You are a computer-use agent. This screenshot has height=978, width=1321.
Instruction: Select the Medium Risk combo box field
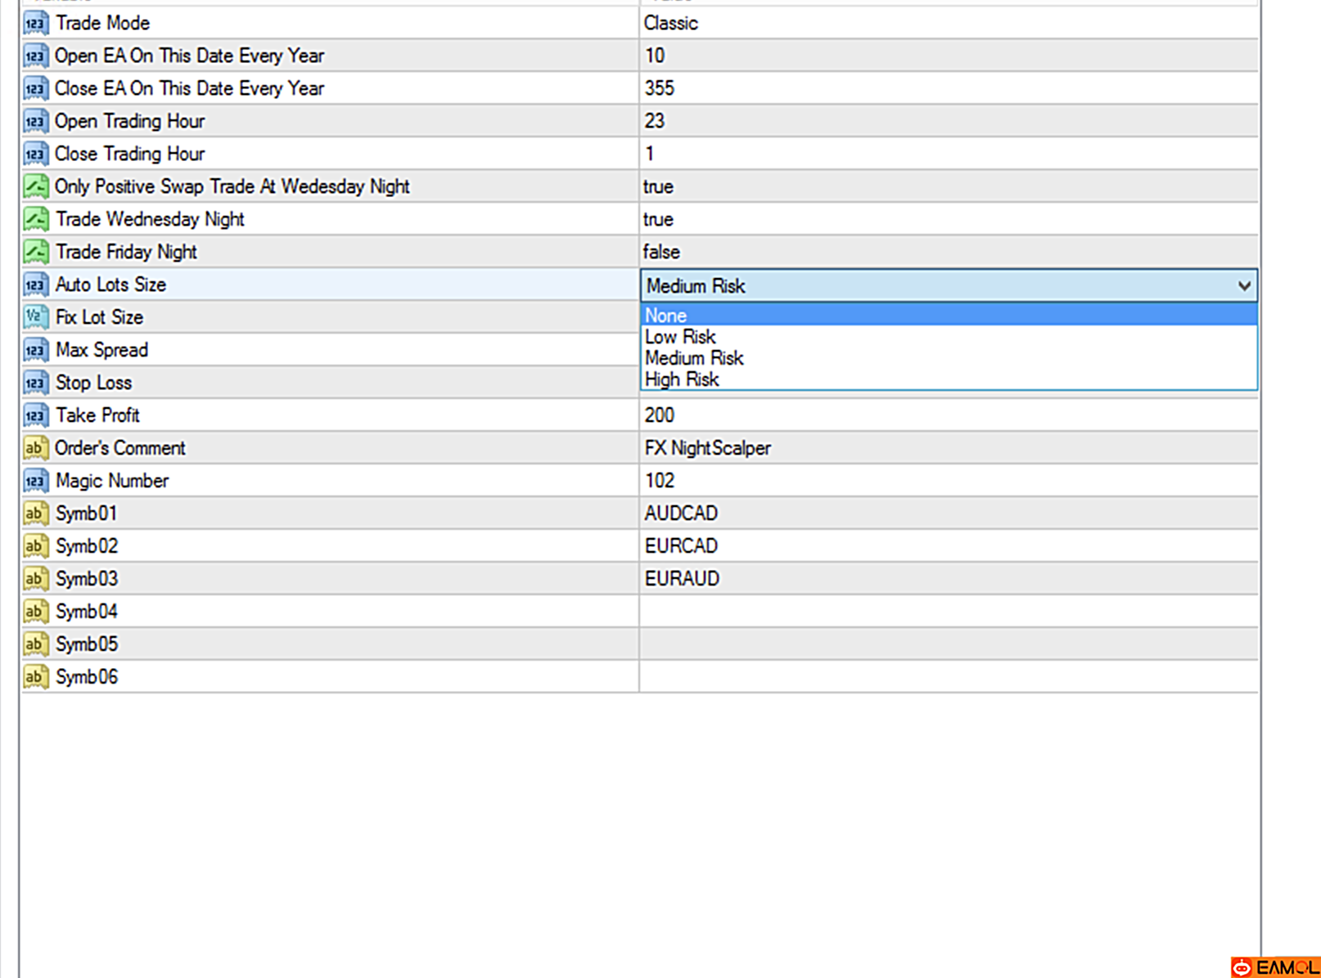coord(949,286)
